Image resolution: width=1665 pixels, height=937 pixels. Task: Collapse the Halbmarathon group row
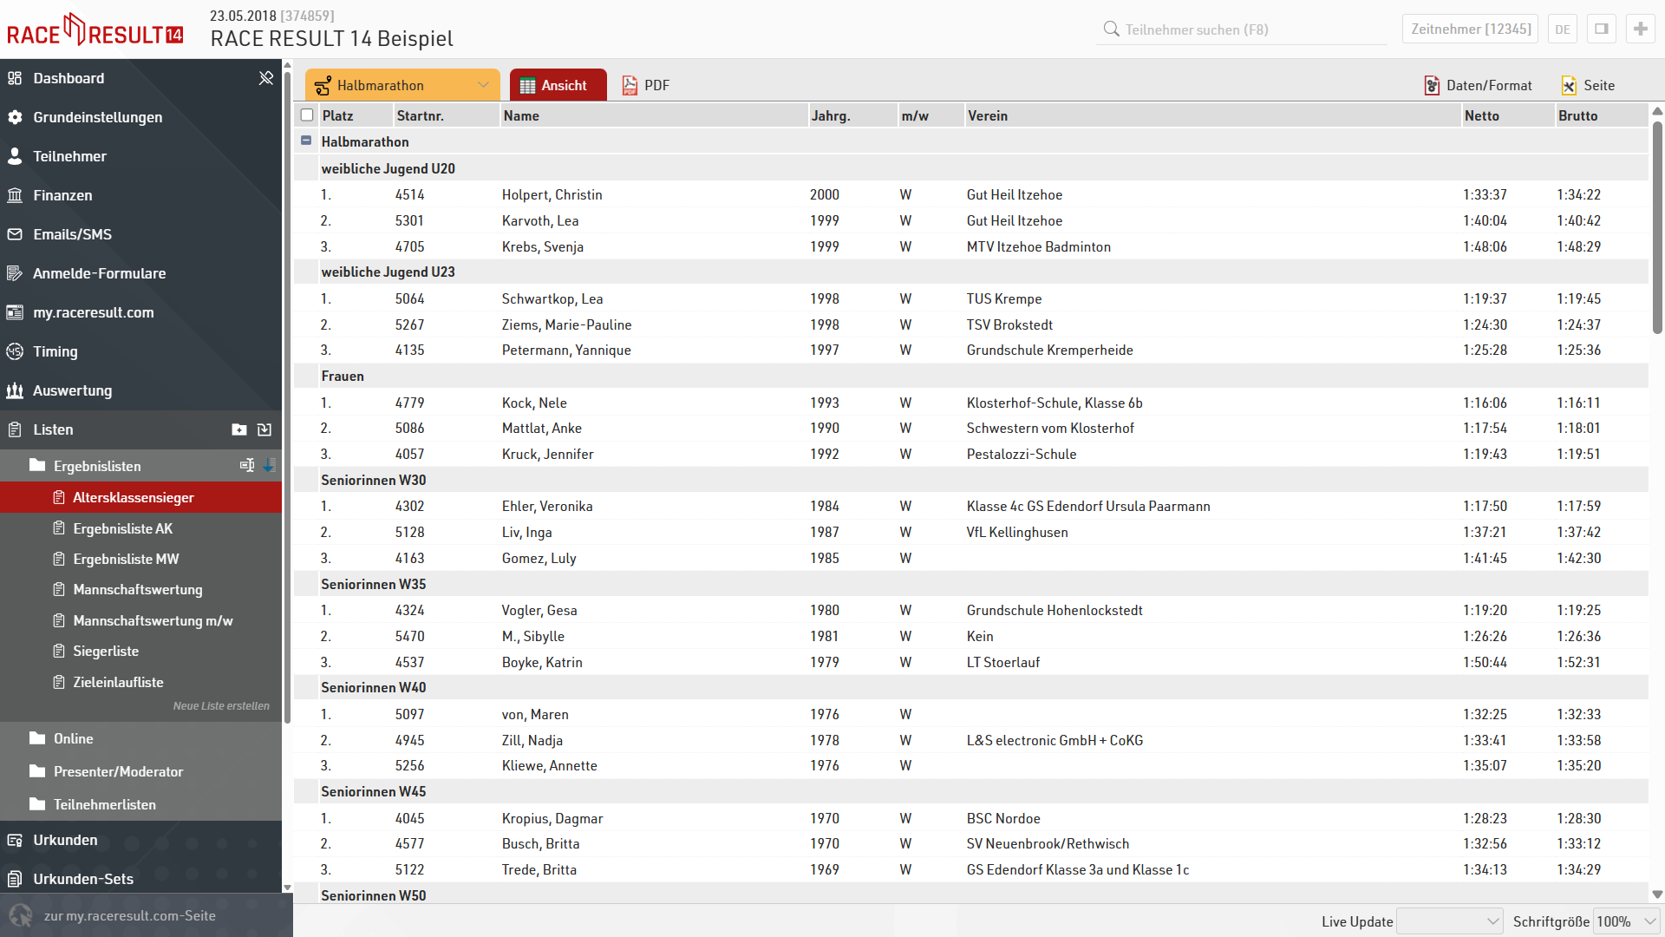tap(306, 141)
